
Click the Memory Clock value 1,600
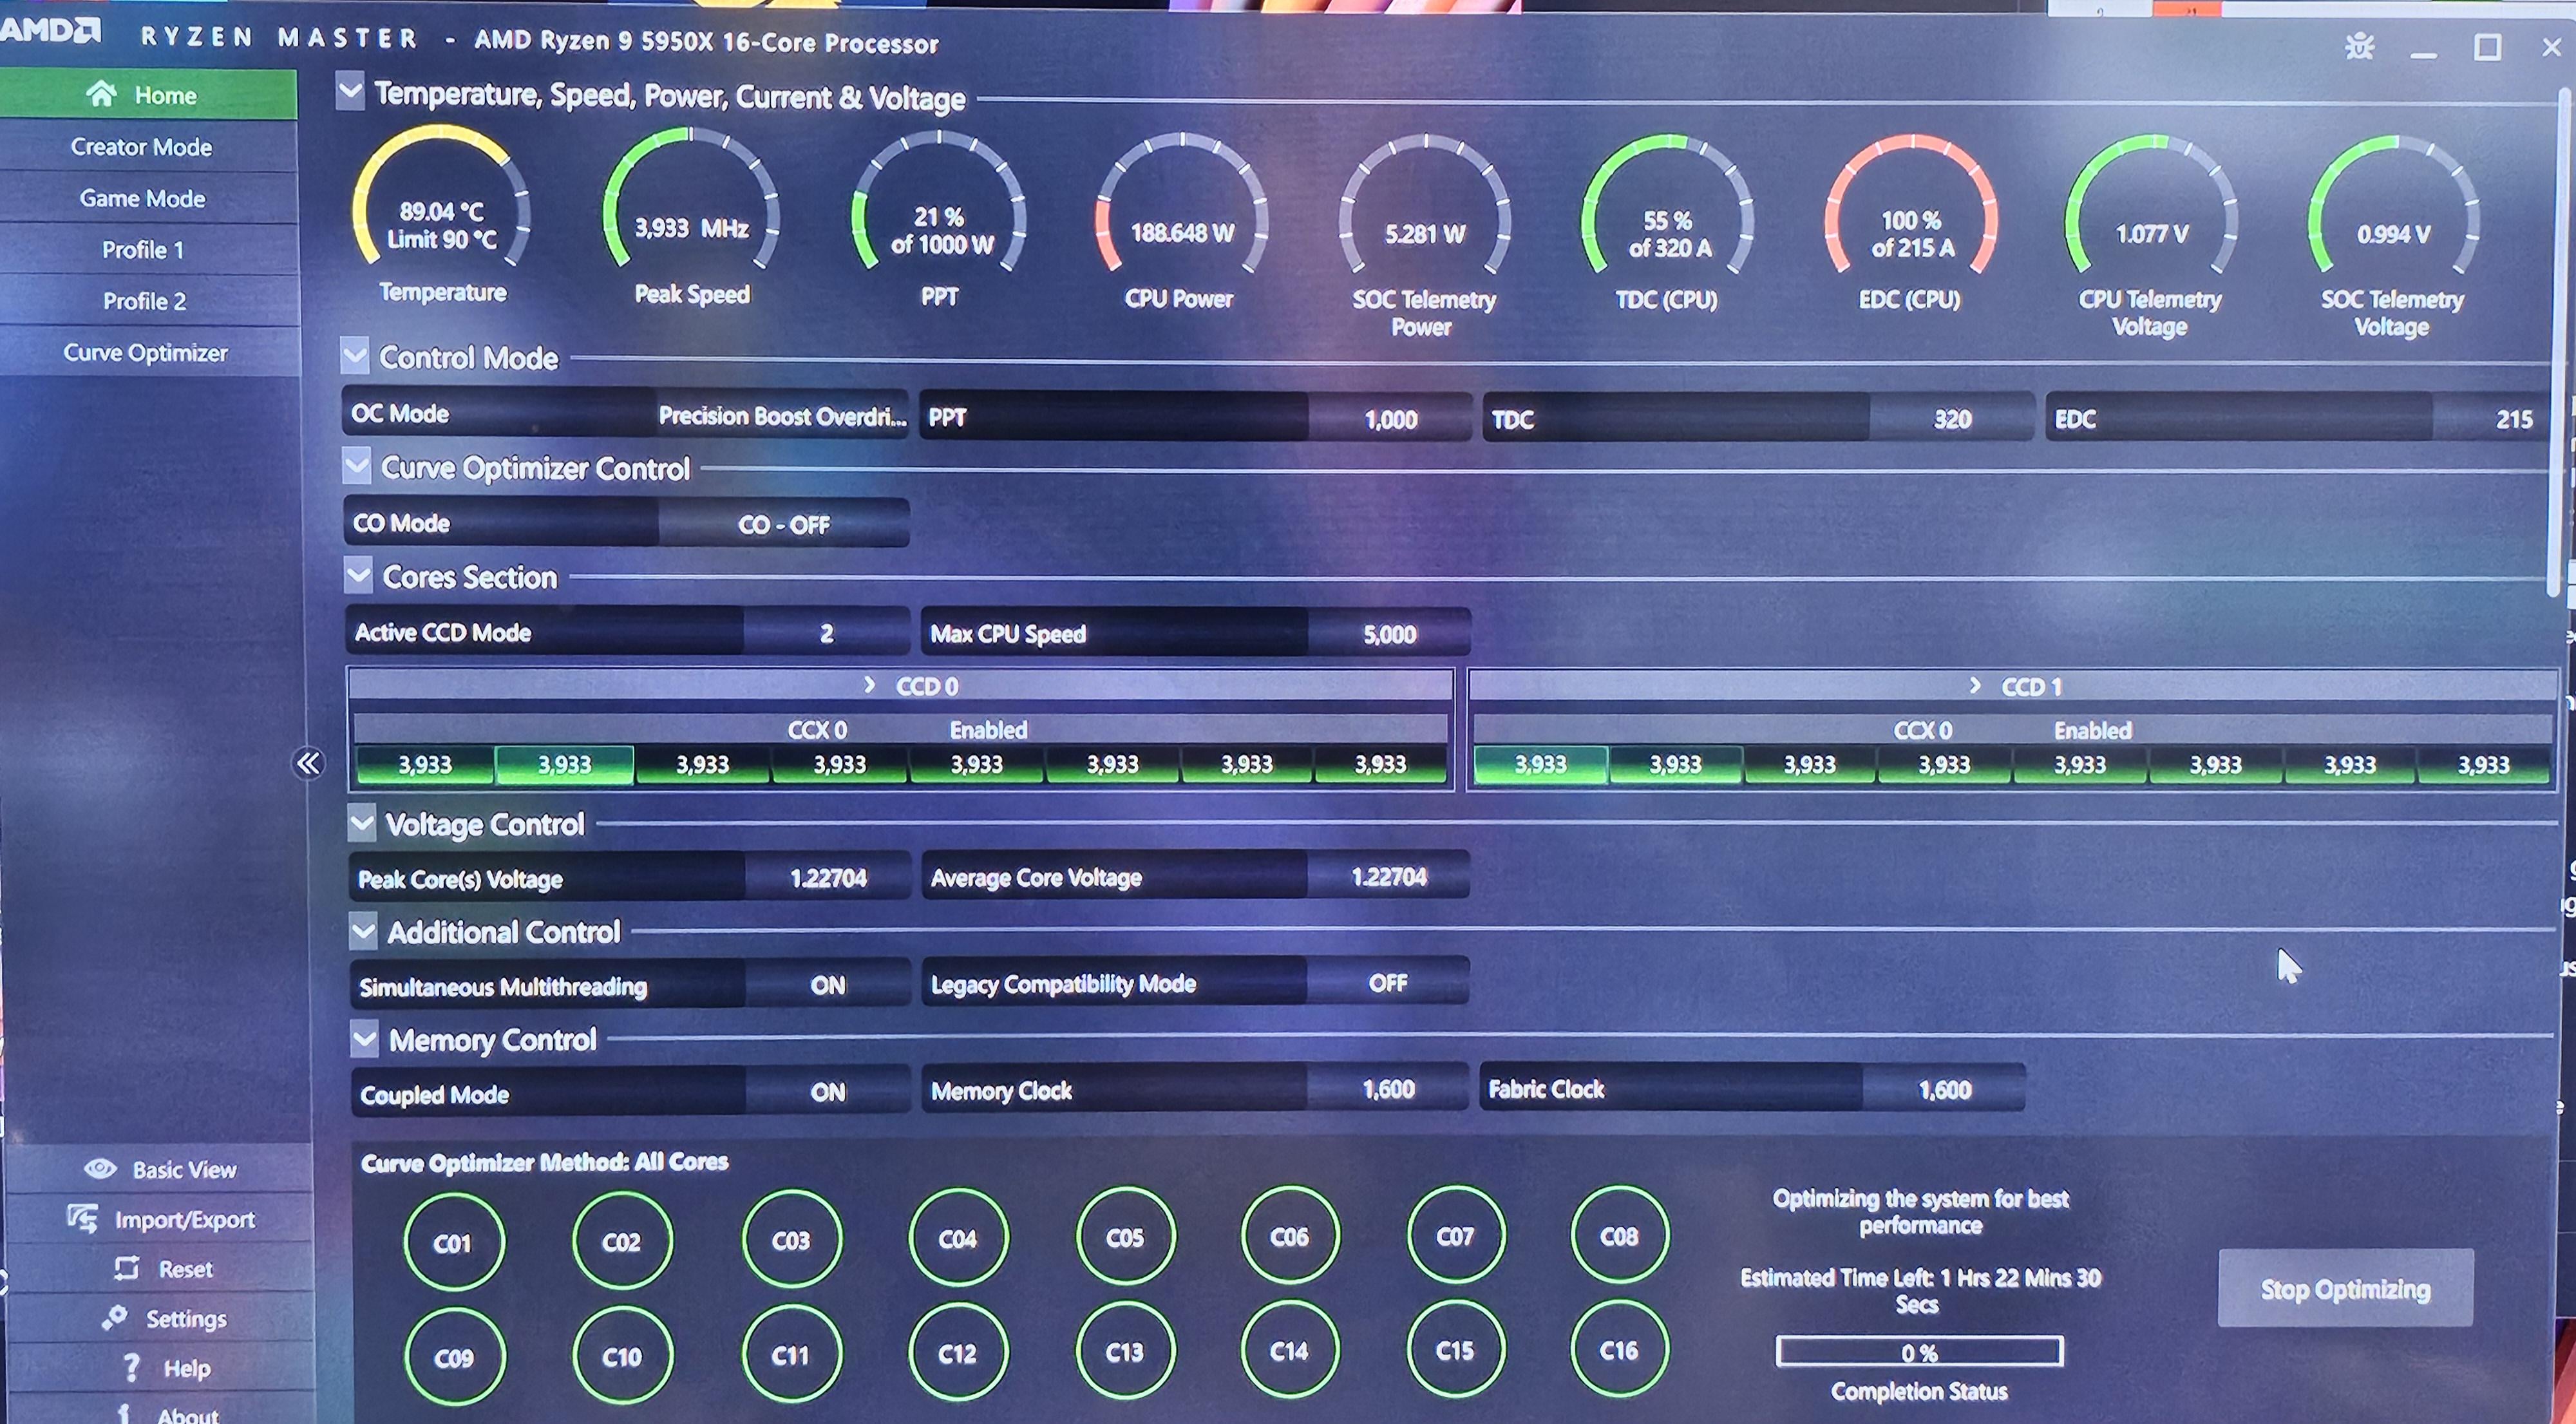click(1388, 1089)
